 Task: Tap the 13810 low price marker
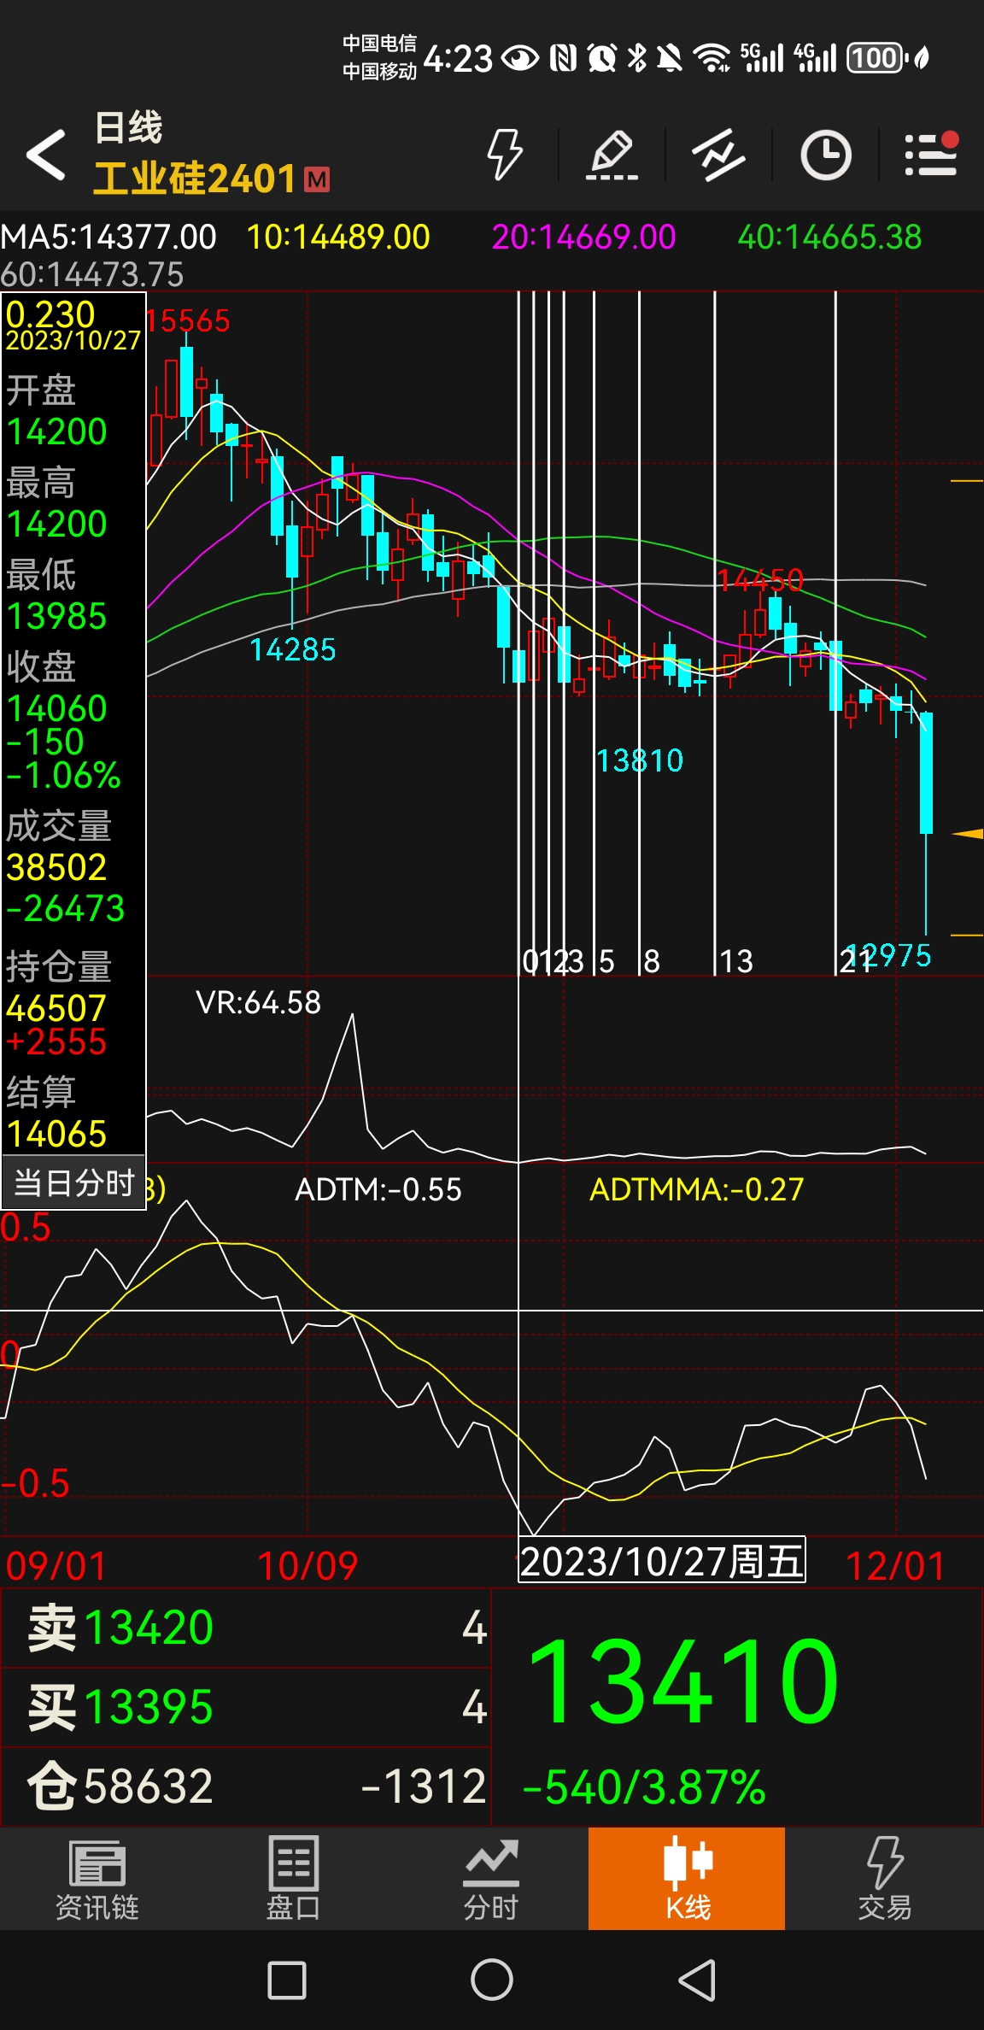point(640,760)
